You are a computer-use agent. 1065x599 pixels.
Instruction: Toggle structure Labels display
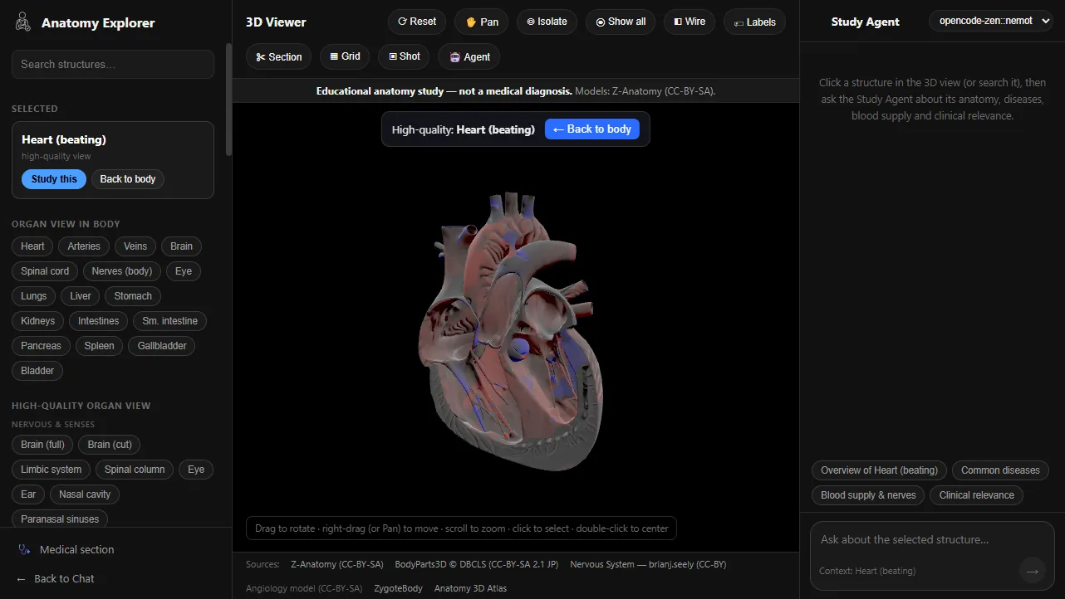(x=754, y=22)
